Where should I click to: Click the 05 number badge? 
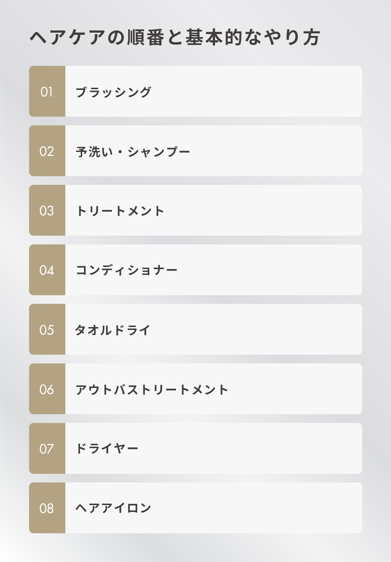click(x=47, y=329)
